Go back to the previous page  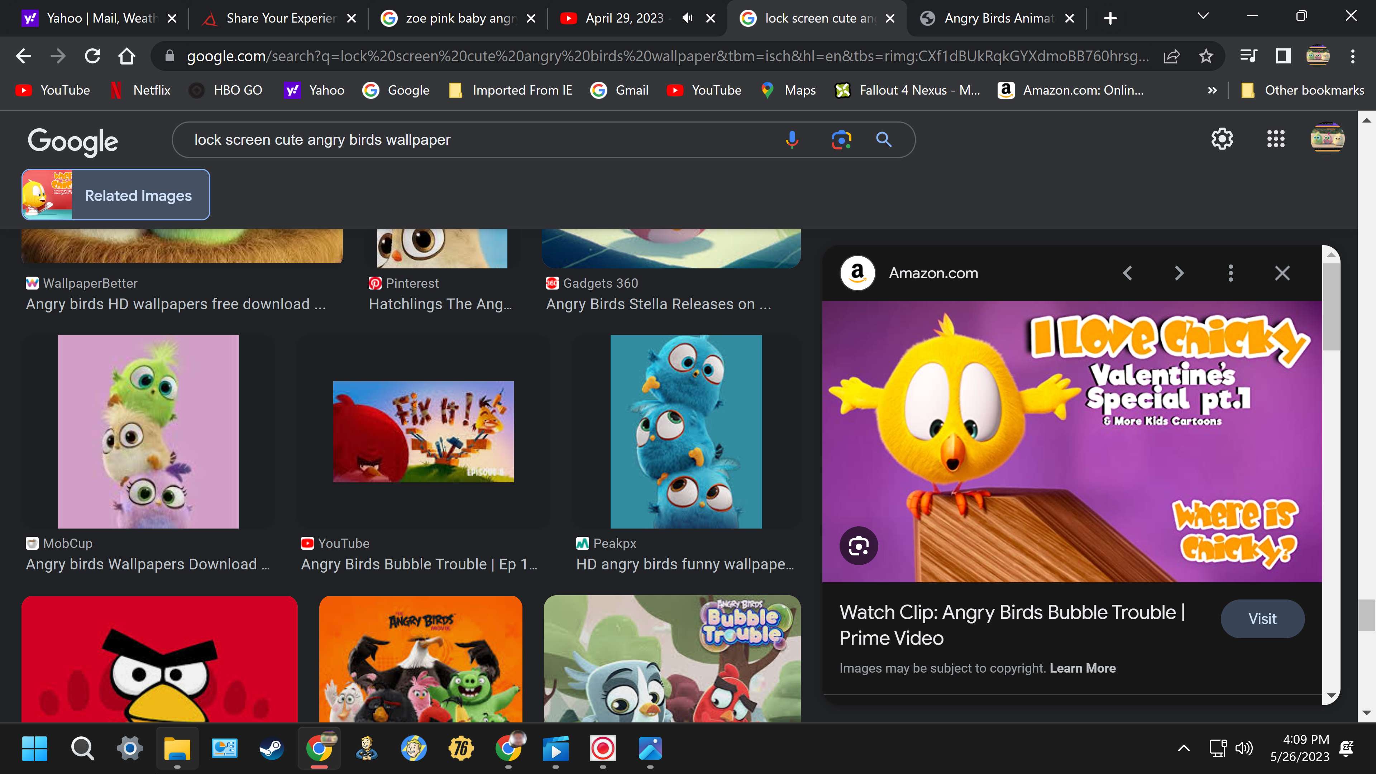pos(24,56)
